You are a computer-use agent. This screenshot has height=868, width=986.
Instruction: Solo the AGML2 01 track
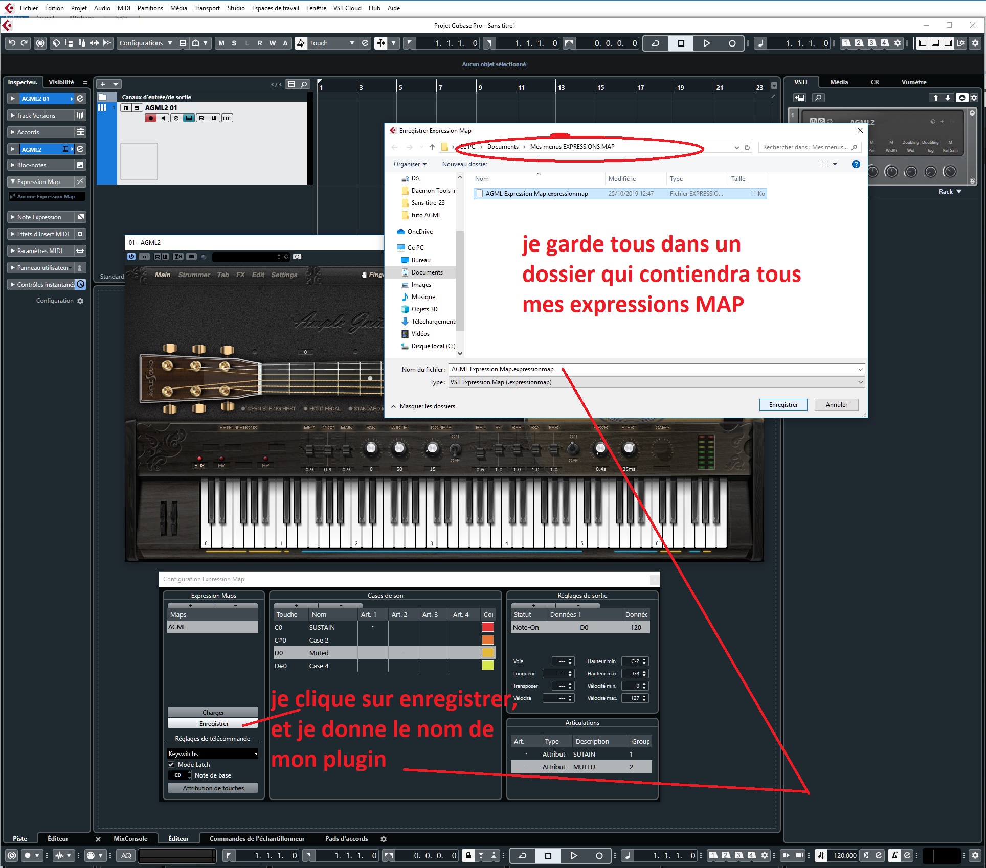tap(137, 108)
